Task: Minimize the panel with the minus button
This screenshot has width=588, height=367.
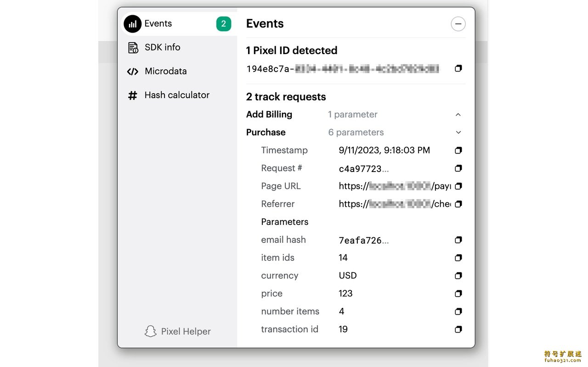Action: coord(458,24)
